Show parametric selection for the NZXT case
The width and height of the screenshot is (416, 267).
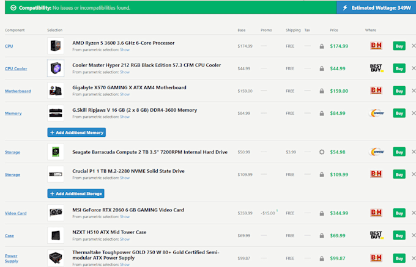pos(125,239)
